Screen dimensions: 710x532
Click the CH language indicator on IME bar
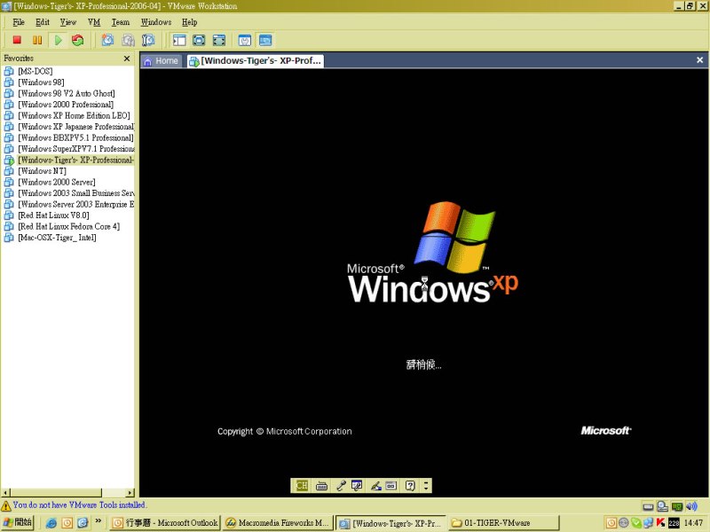point(301,485)
